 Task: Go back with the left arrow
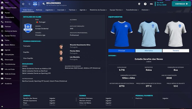click(23, 4)
